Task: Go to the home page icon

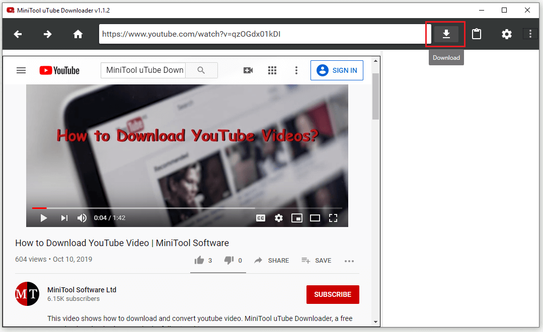Action: click(x=77, y=34)
